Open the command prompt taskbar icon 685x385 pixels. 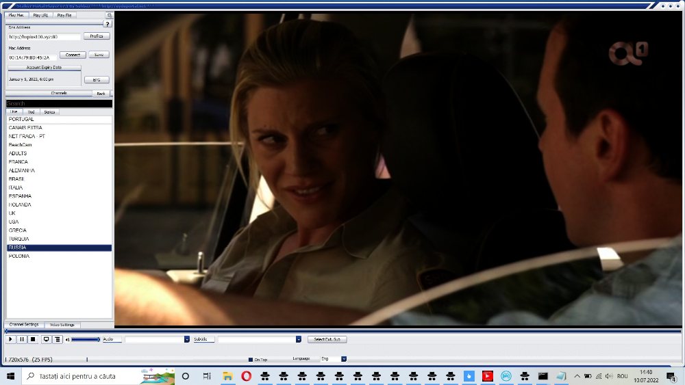(543, 376)
